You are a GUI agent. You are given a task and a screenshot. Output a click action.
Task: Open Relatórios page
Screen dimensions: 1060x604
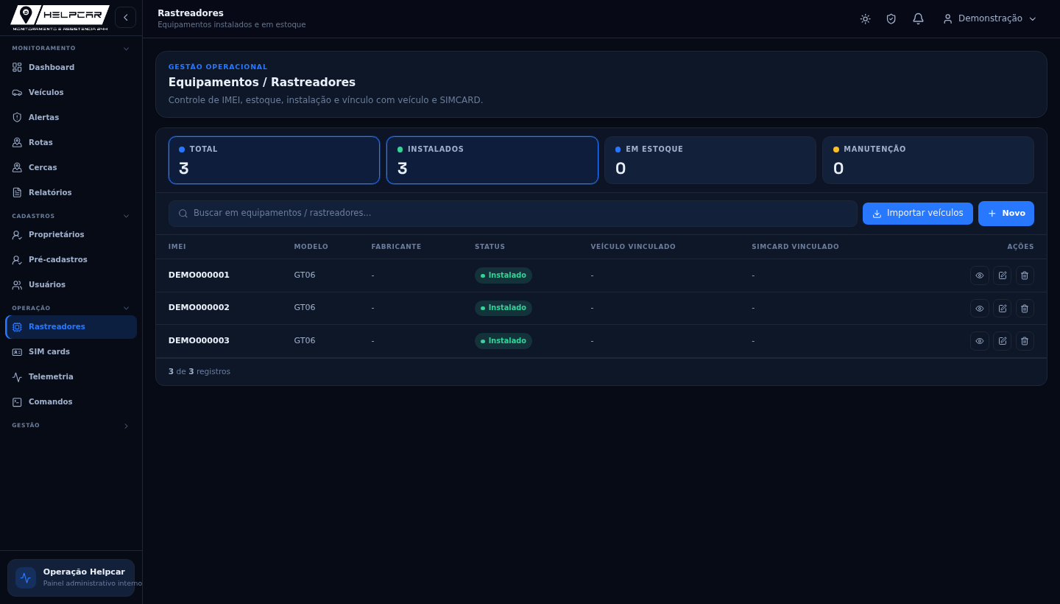(x=71, y=192)
